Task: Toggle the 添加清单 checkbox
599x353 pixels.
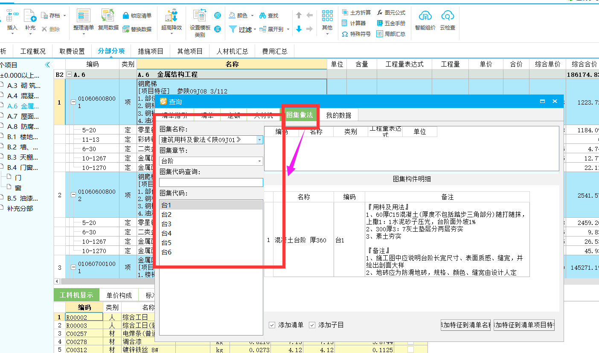Action: pyautogui.click(x=272, y=325)
